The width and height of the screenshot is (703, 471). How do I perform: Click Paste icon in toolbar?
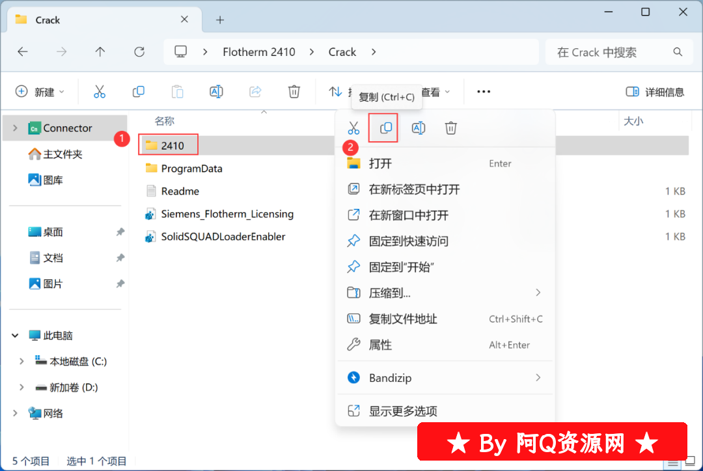178,92
